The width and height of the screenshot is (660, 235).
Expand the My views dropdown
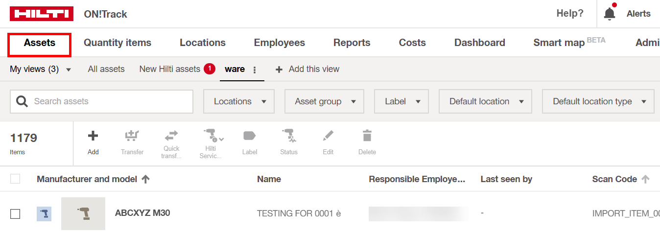click(41, 70)
